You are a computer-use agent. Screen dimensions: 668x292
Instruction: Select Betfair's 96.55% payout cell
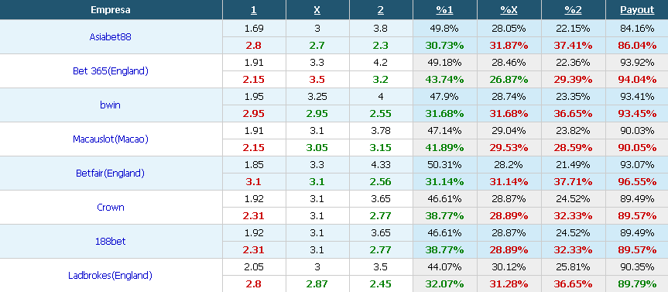(x=637, y=181)
